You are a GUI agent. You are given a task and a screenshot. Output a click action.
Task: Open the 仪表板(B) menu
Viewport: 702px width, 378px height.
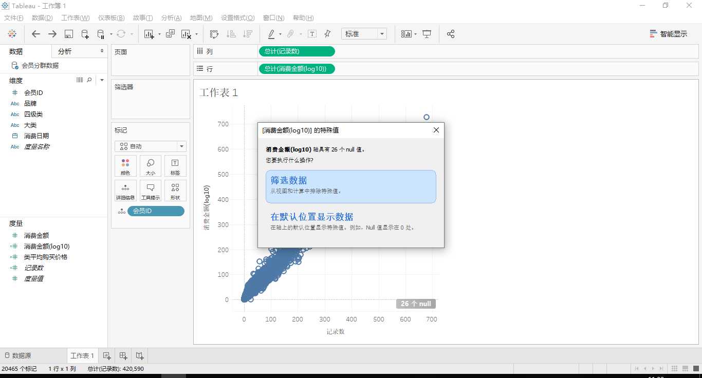(111, 18)
